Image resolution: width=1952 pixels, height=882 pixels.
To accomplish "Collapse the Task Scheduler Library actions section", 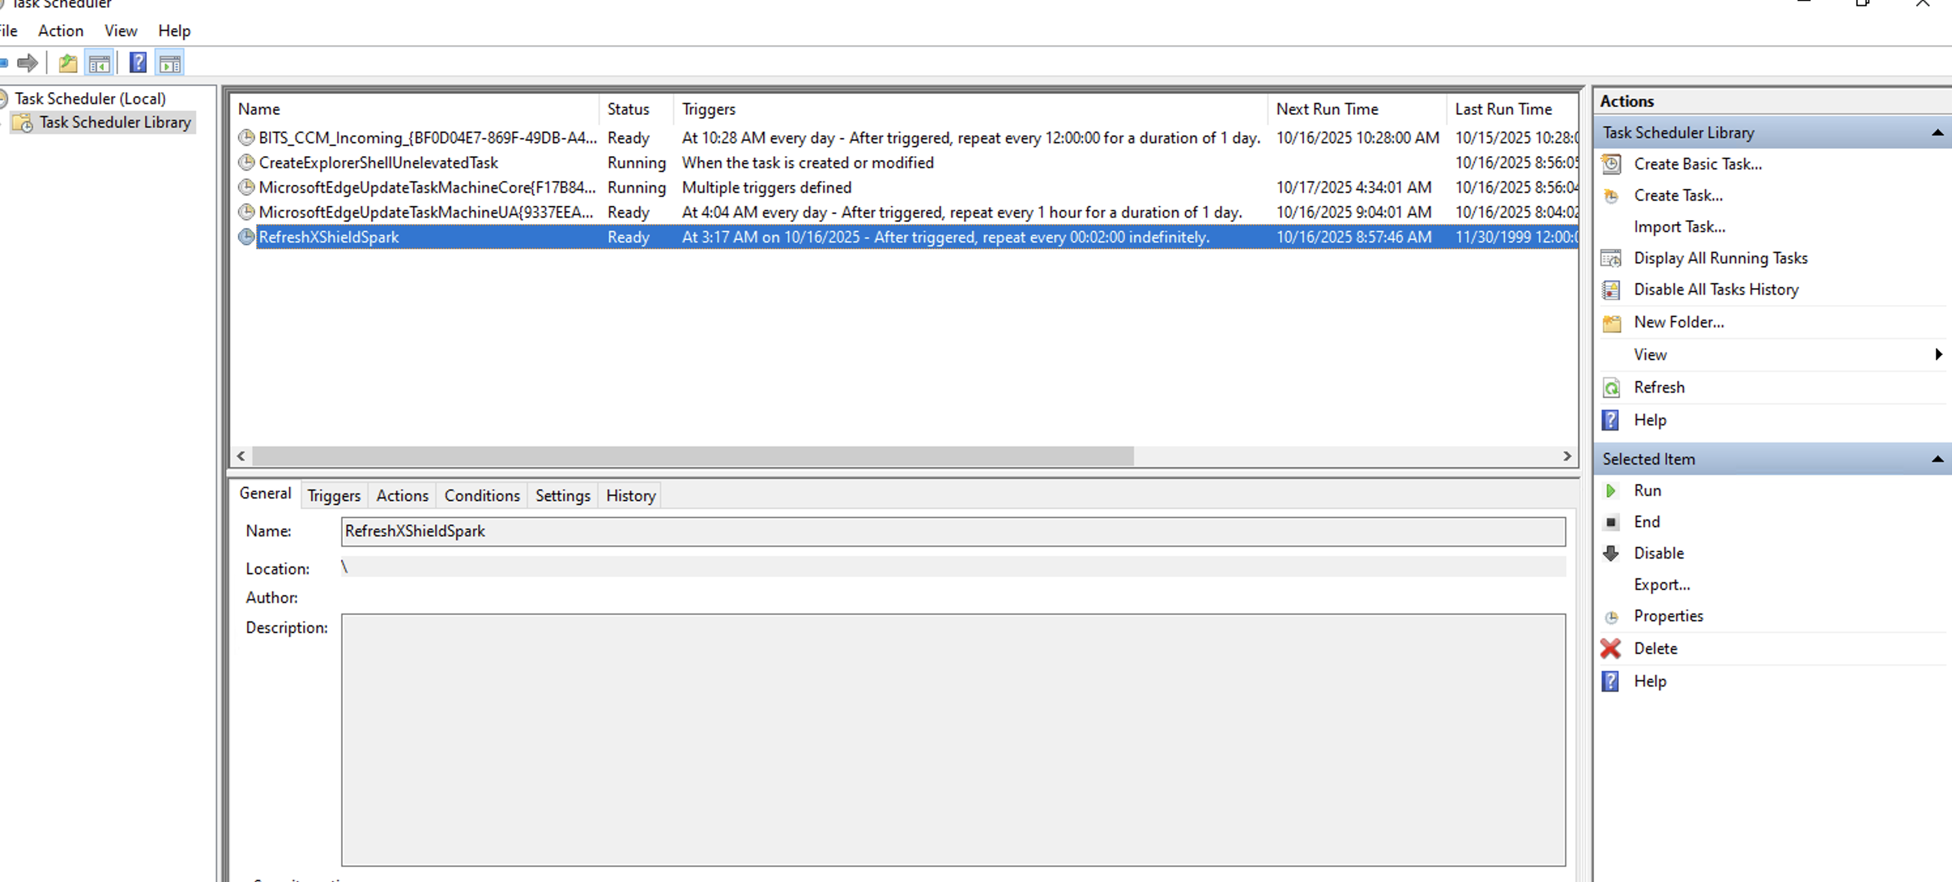I will [1937, 132].
